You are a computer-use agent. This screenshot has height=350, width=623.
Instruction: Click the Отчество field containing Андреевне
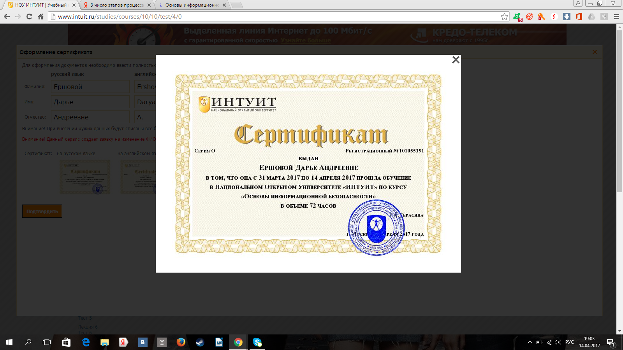(x=90, y=117)
